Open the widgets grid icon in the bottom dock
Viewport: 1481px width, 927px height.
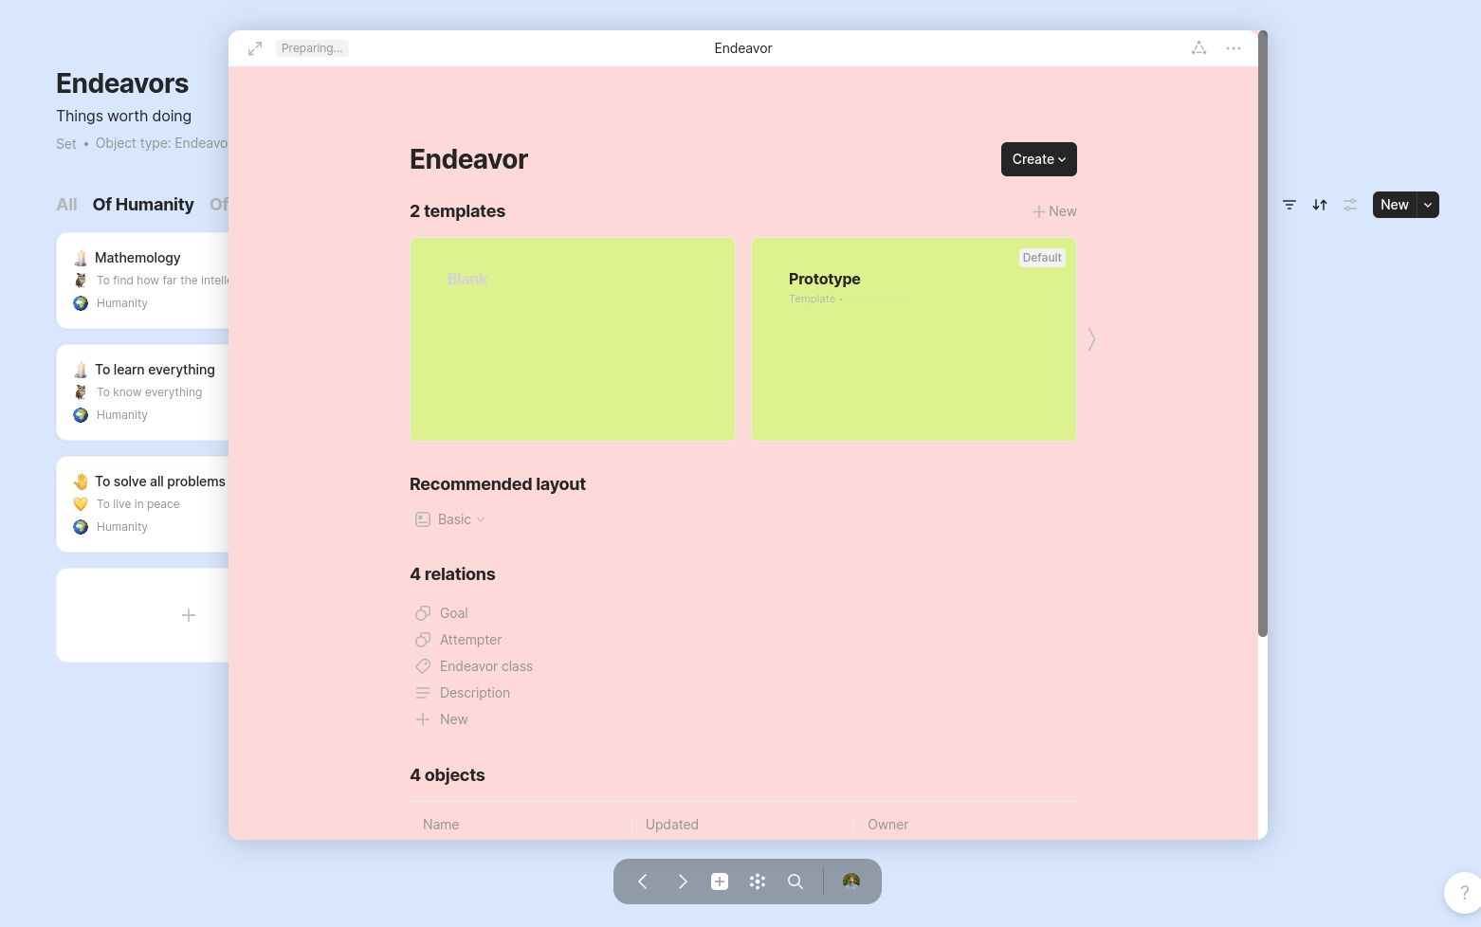[x=757, y=882]
